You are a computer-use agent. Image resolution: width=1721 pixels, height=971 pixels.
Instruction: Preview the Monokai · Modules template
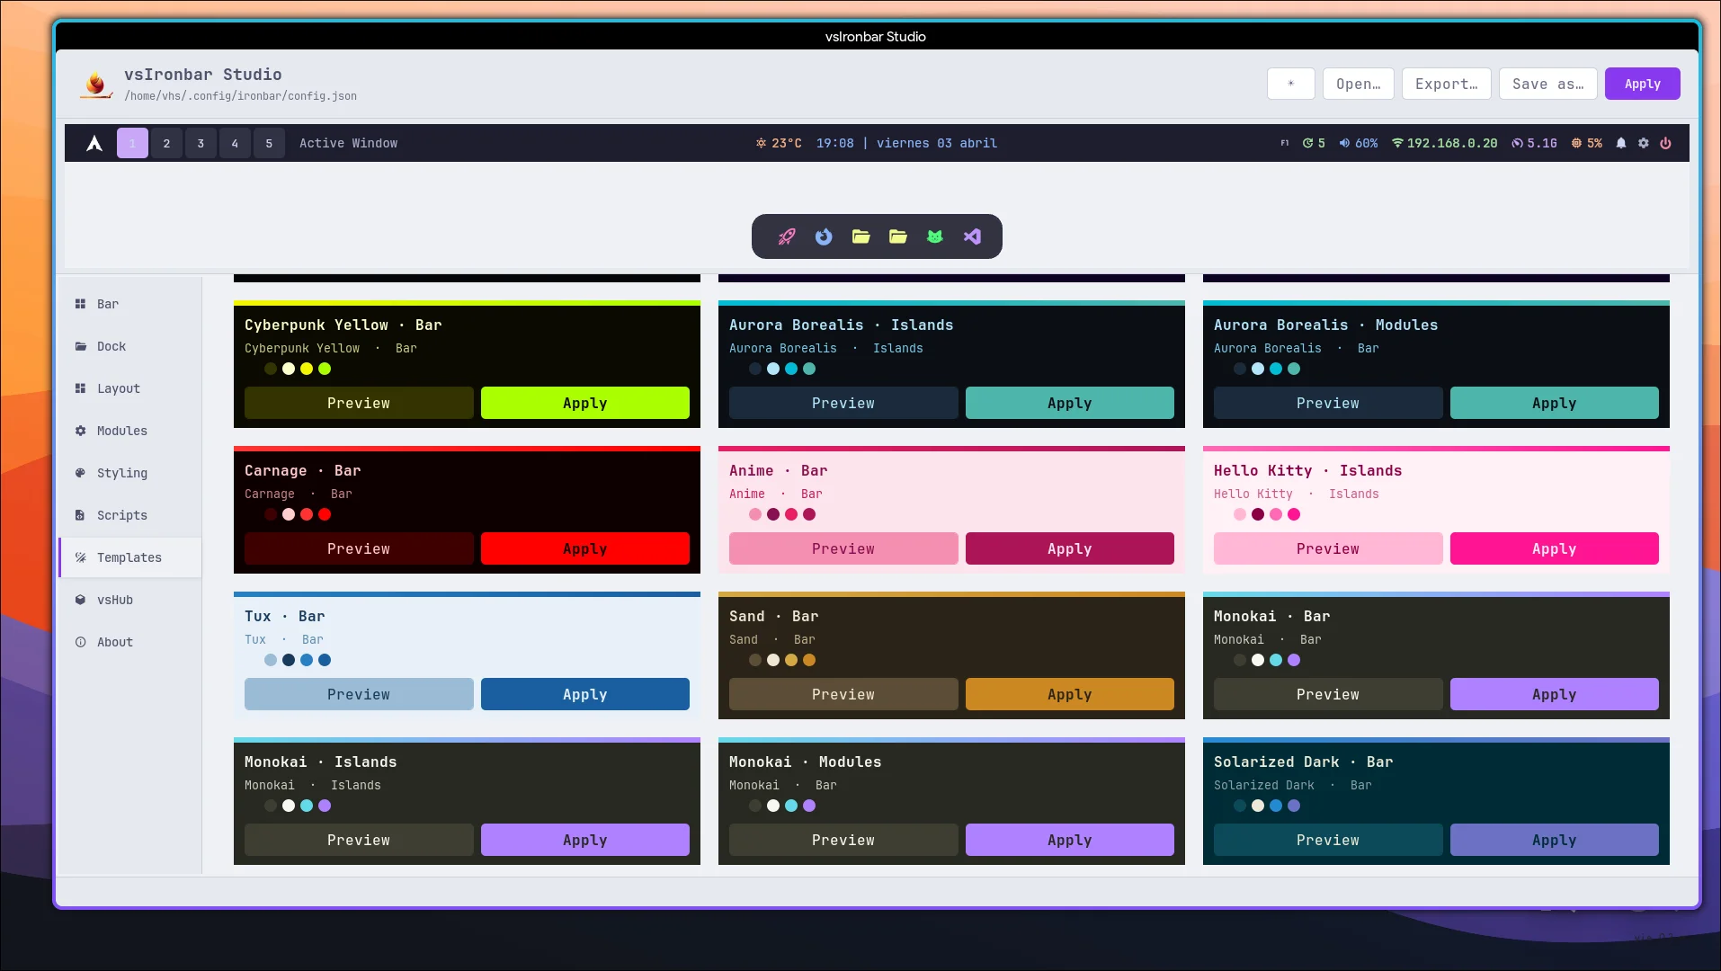point(843,840)
